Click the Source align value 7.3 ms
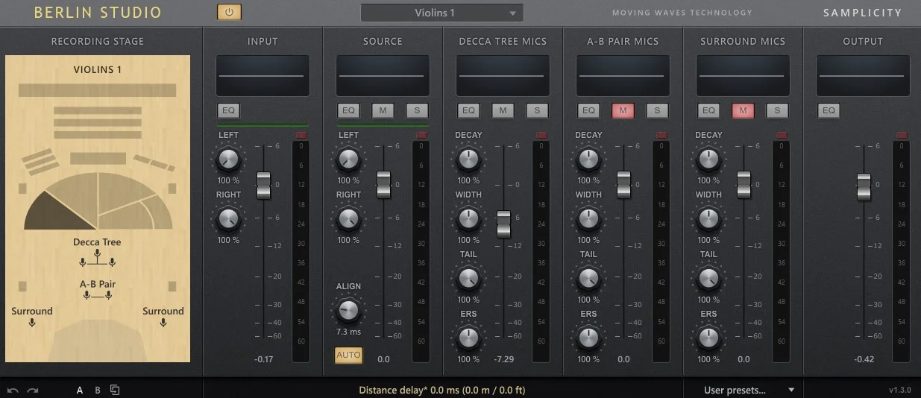The height and width of the screenshot is (398, 921). [348, 332]
